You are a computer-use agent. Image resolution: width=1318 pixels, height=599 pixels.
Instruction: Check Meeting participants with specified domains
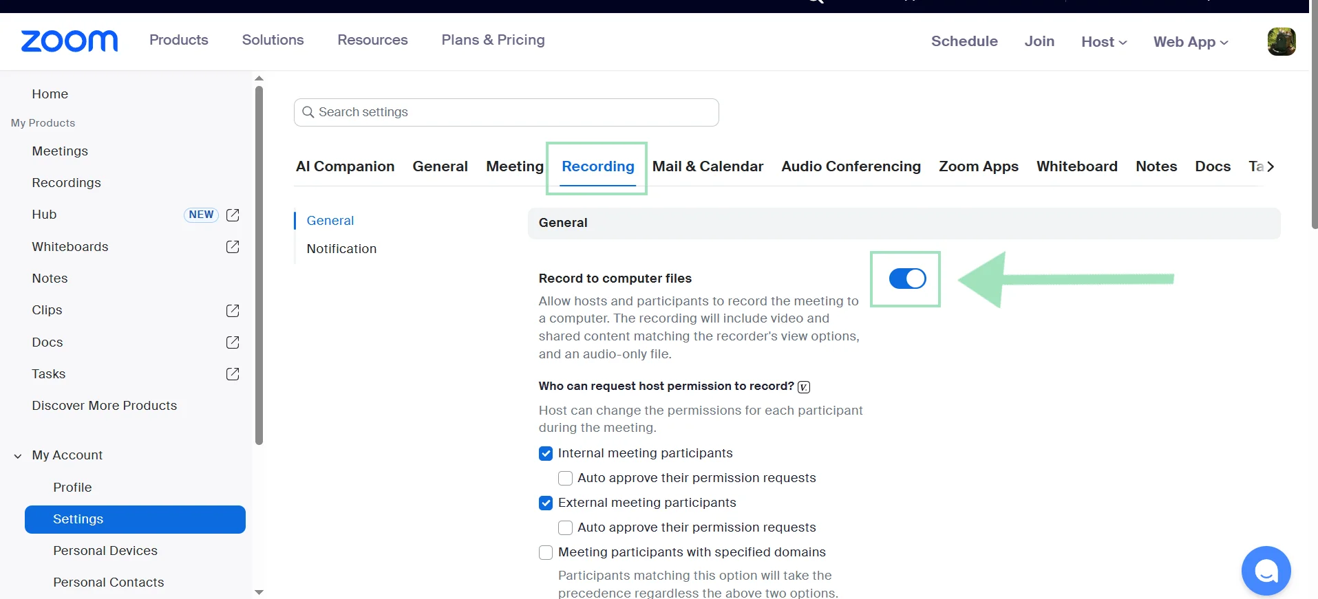pyautogui.click(x=546, y=553)
